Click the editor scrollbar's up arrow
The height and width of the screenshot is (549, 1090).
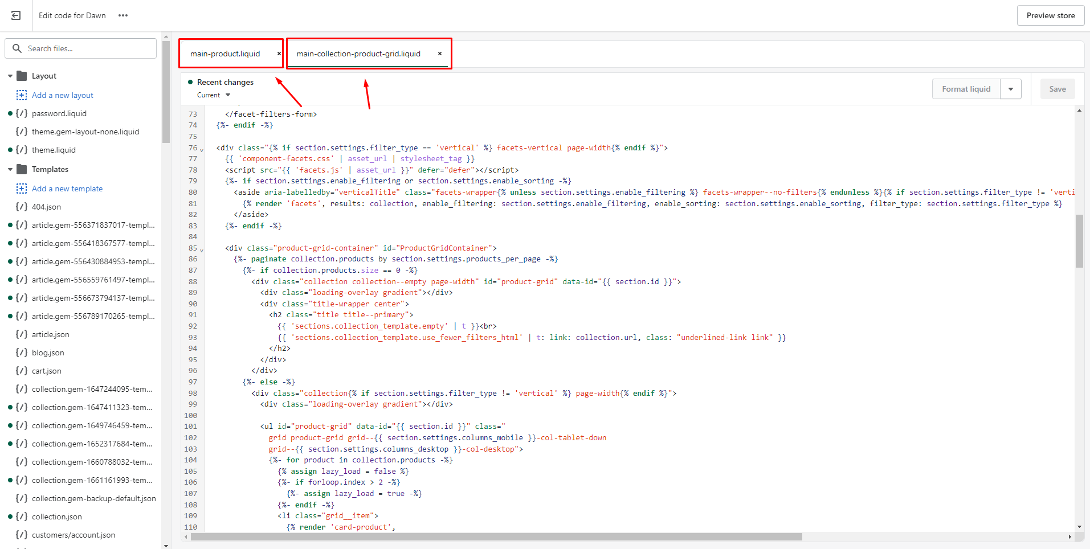[x=1079, y=110]
